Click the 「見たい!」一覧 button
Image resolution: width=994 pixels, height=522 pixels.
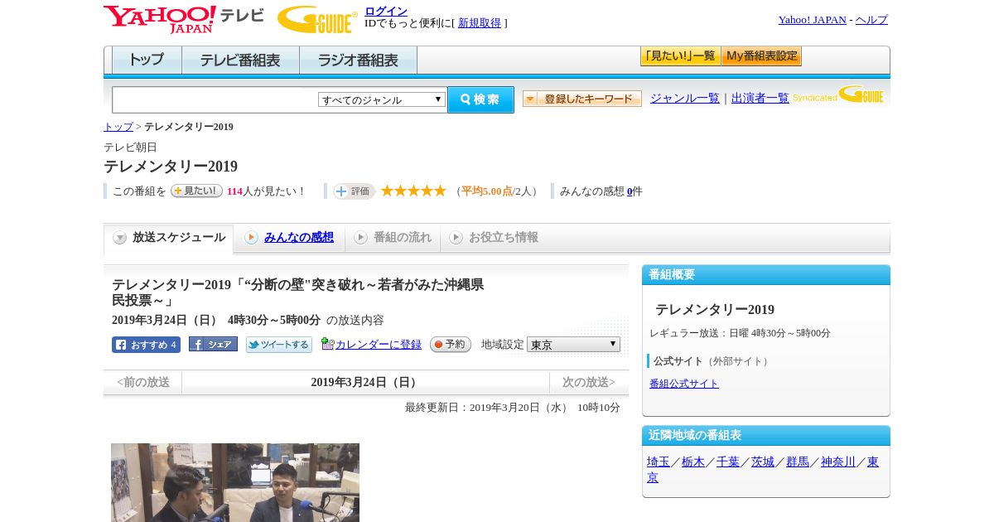coord(680,56)
